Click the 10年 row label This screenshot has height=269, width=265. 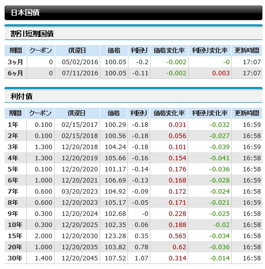[x=15, y=225]
